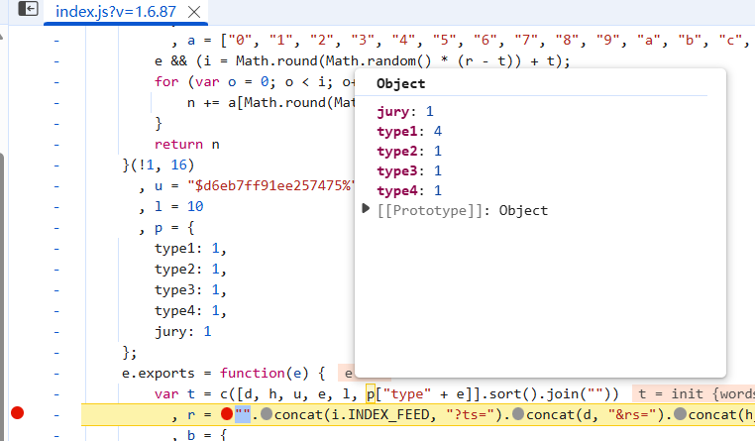Click the Object title in the popup
755x441 pixels.
400,84
